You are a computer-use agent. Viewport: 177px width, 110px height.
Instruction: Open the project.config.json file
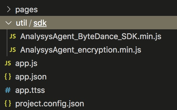click(x=50, y=104)
